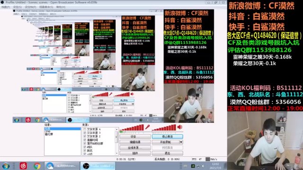
Task: Open the system volume tray icon
Action: coord(204,166)
